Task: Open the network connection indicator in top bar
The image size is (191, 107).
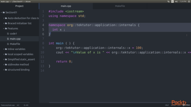Action: 168,1
